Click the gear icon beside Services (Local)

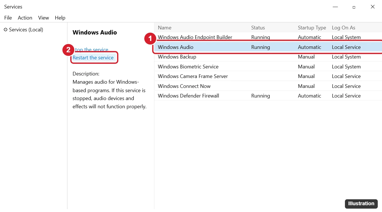tap(5, 30)
